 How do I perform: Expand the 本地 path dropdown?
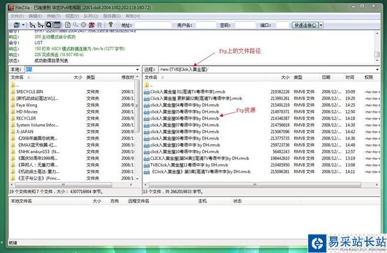click(x=137, y=69)
